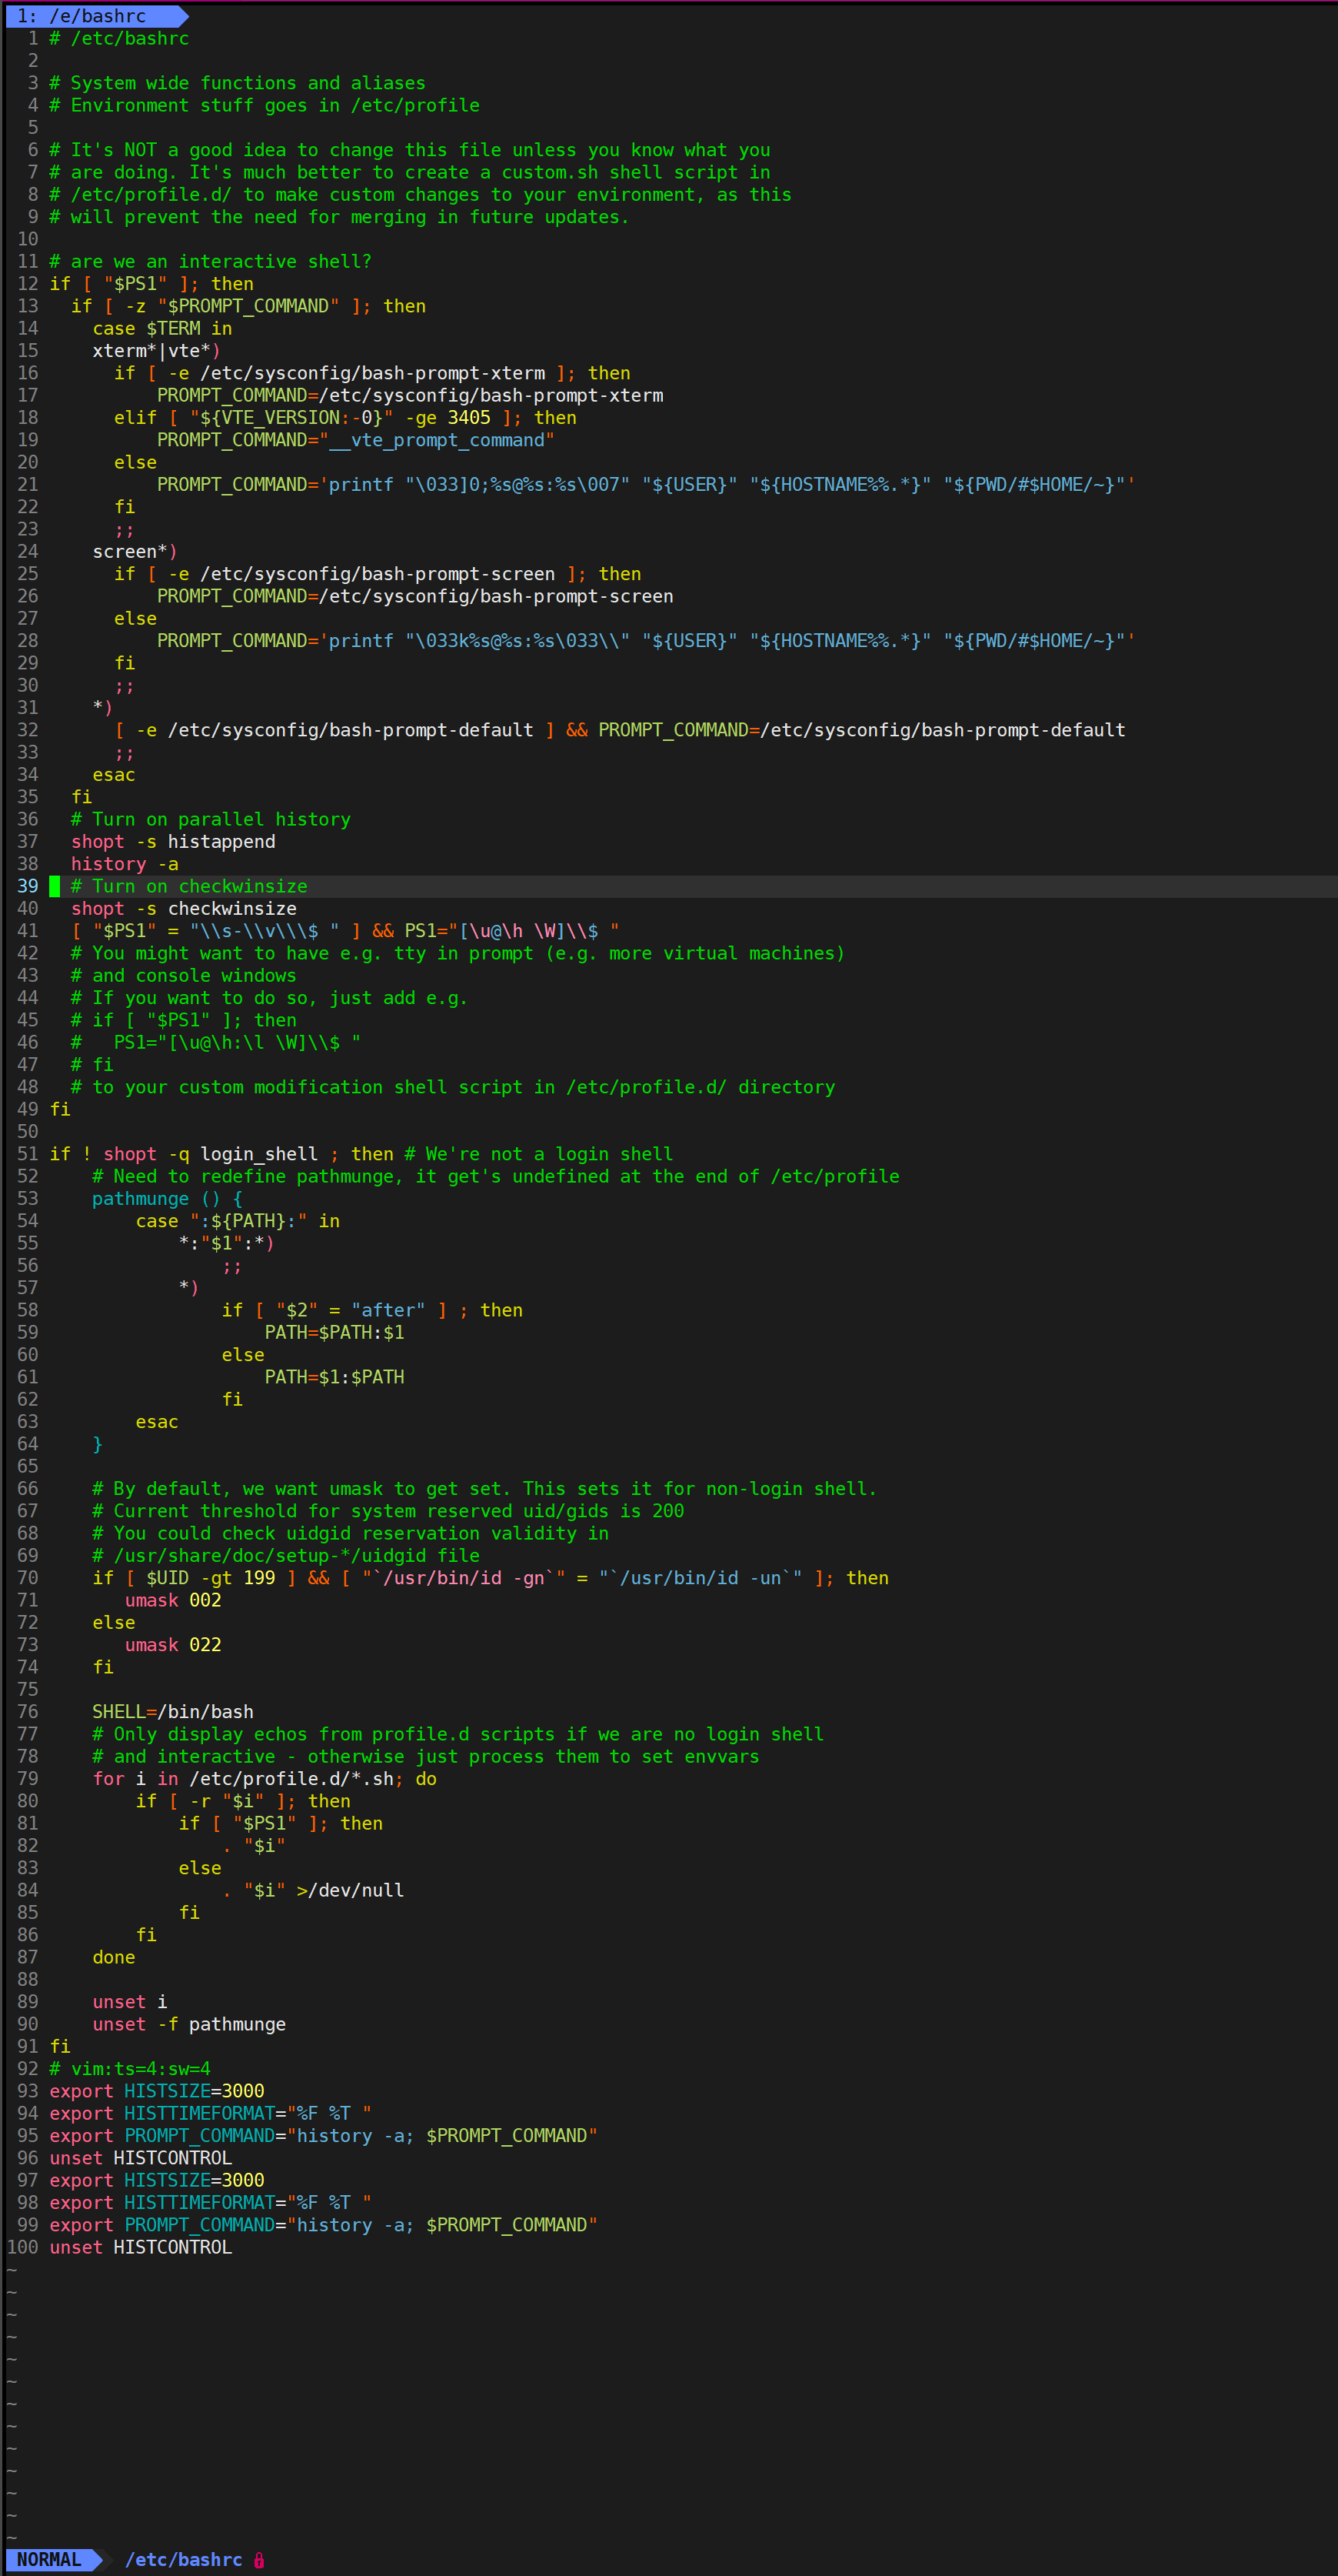Viewport: 1338px width, 2576px height.
Task: Click 'SHELL=/bin/bash' line
Action: (173, 1712)
